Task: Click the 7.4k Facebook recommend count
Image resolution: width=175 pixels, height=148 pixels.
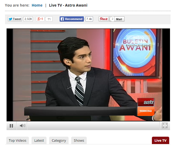Action: (x=89, y=19)
